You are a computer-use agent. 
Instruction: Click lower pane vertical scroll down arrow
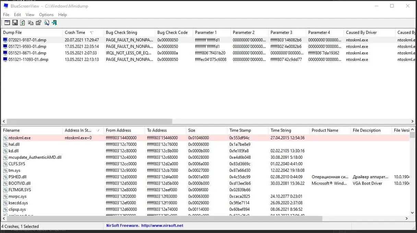(413, 212)
